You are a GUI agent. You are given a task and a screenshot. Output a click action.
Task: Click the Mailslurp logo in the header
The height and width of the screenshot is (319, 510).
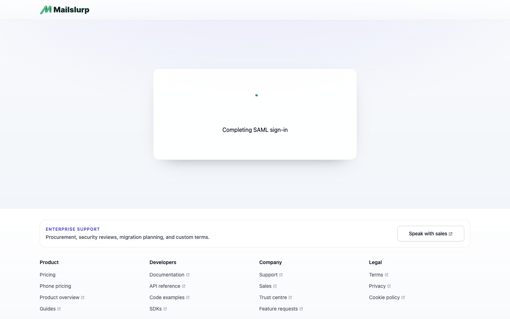click(64, 10)
